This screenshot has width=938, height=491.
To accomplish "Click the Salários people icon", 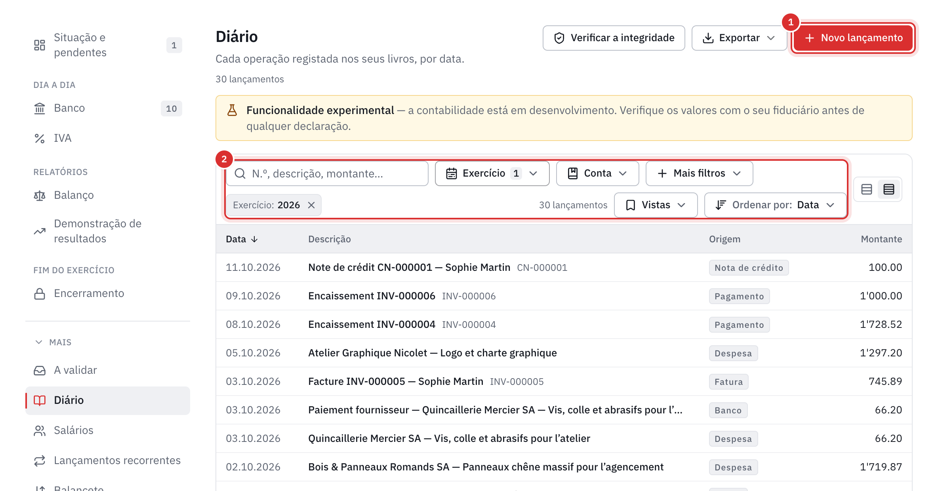I will tap(40, 430).
